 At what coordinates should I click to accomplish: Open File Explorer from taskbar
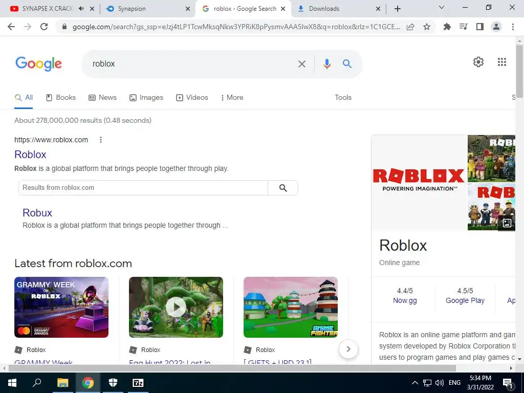click(62, 383)
